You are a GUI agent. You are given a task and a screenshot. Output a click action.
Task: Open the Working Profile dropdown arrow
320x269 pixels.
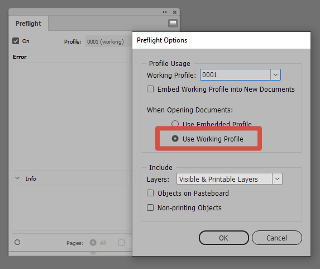pyautogui.click(x=275, y=75)
